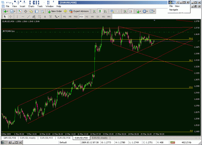Toggle the Expert Advisors button
The width and height of the screenshot is (202, 145).
[79, 11]
